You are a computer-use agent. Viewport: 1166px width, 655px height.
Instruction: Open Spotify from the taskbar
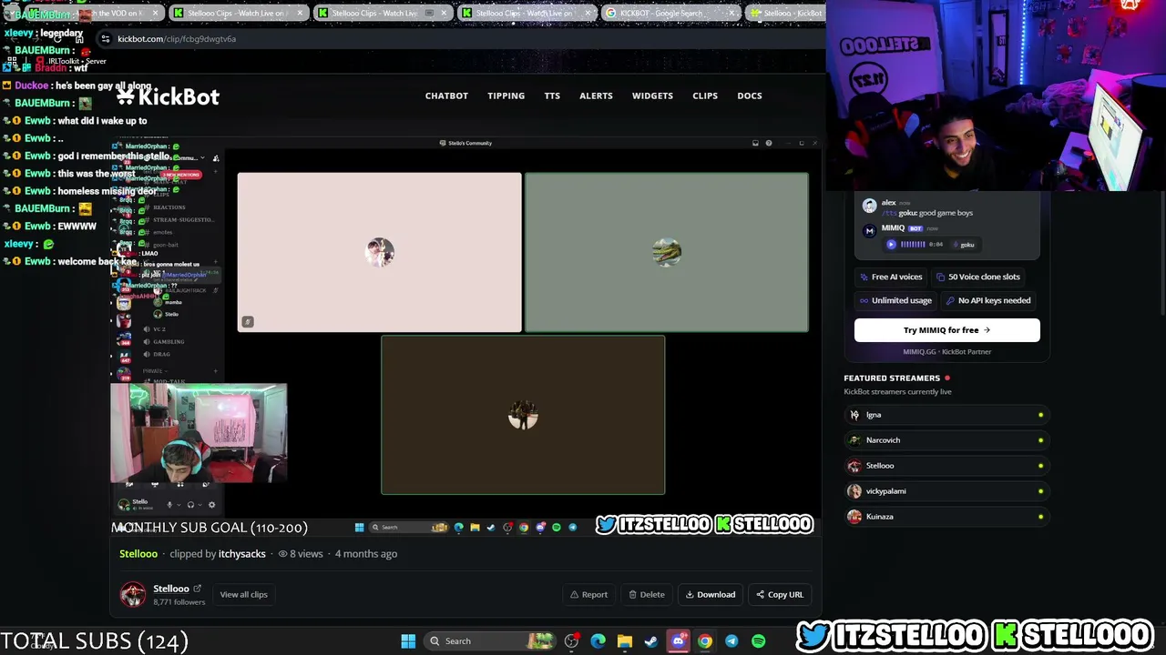[758, 641]
